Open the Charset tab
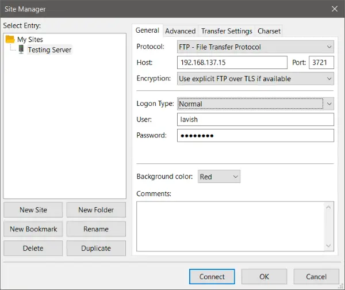Viewport: 345px width, 290px height. click(269, 31)
